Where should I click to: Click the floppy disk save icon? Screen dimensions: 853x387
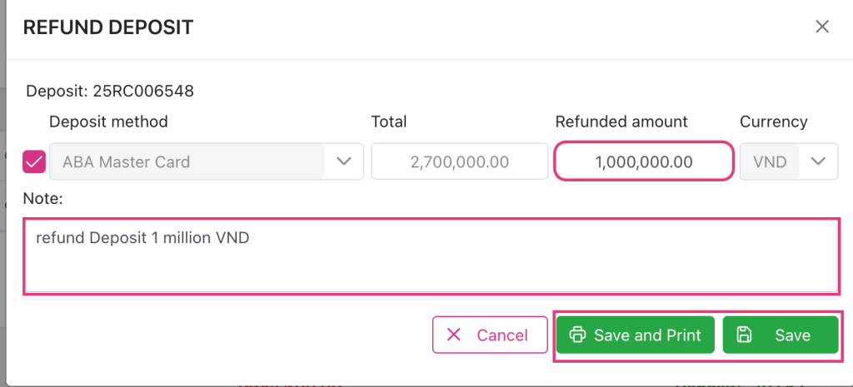tap(745, 335)
